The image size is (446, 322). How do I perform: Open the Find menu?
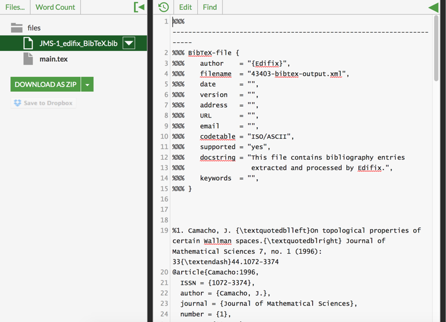coord(210,7)
